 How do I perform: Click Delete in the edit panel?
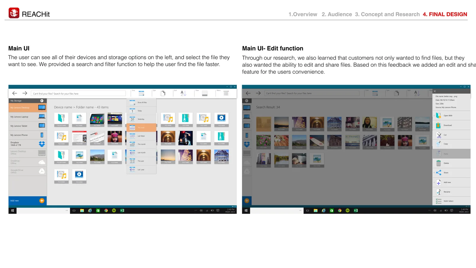pyautogui.click(x=452, y=163)
